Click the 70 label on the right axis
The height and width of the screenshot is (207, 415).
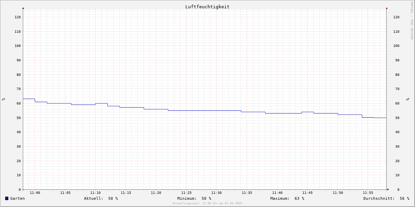pos(397,89)
